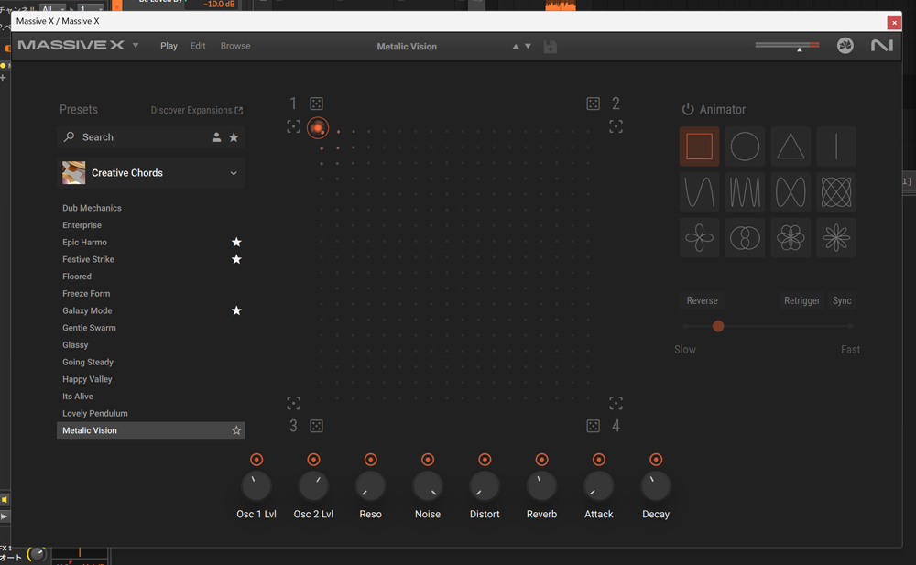Image resolution: width=916 pixels, height=565 pixels.
Task: Toggle favorite star for Metalic Vision
Action: [236, 430]
